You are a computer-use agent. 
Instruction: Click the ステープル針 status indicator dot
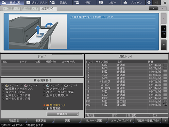pyautogui.click(x=44, y=89)
